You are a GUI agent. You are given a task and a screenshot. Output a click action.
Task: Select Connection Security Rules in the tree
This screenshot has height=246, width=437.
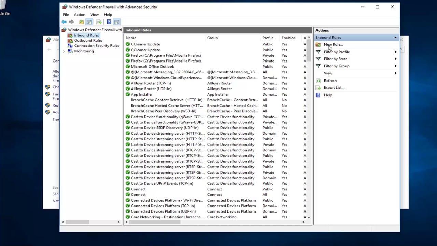pos(97,46)
